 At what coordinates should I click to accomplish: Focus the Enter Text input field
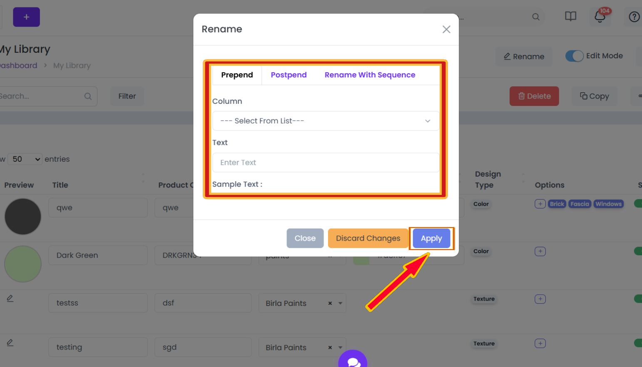[326, 163]
